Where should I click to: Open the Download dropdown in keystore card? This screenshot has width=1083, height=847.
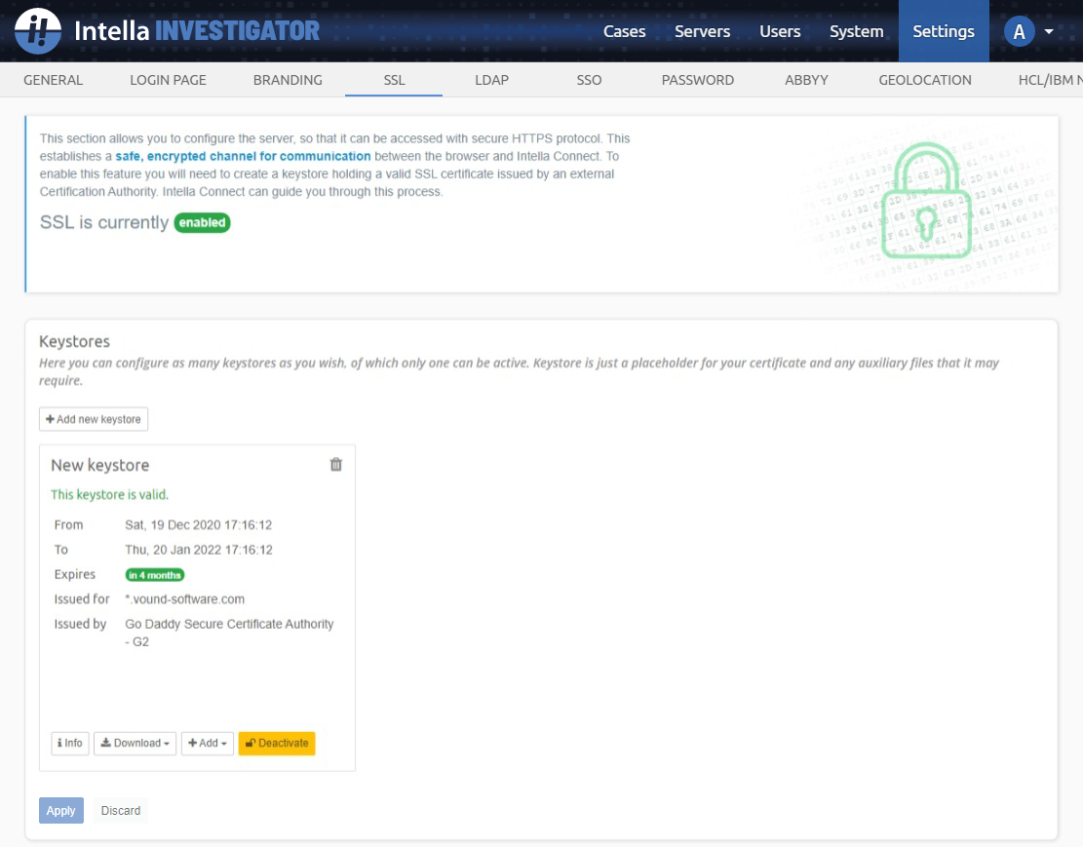(135, 744)
